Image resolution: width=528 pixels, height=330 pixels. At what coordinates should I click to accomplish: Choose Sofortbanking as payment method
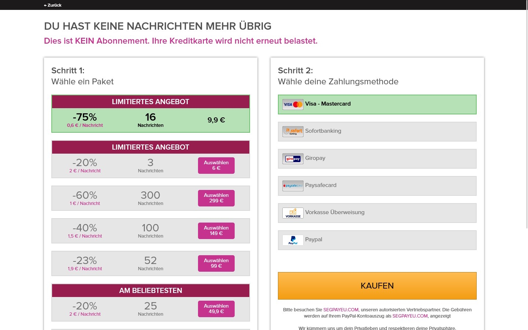coord(377,131)
